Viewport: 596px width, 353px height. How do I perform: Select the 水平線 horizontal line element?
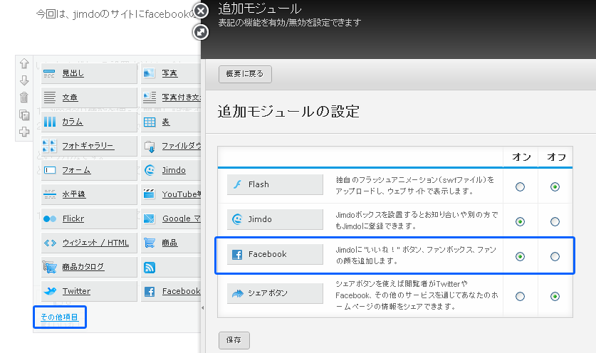[x=89, y=194]
